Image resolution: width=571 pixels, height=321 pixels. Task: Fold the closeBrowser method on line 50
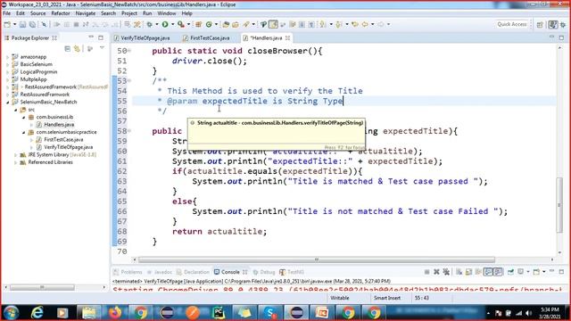click(x=129, y=51)
